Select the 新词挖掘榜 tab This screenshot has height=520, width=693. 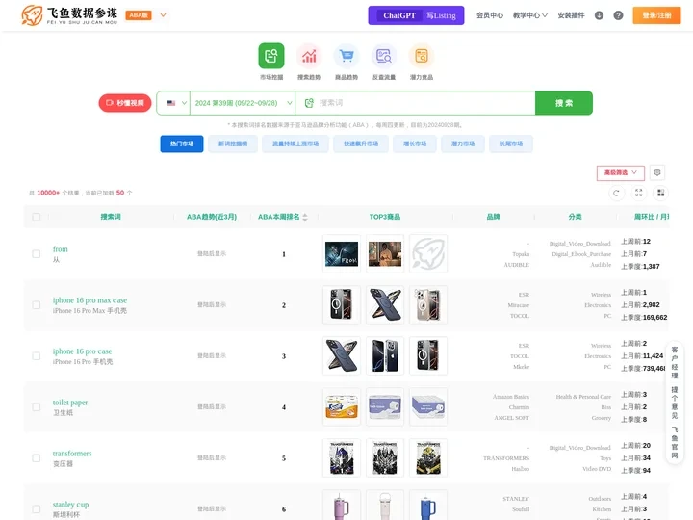(233, 143)
